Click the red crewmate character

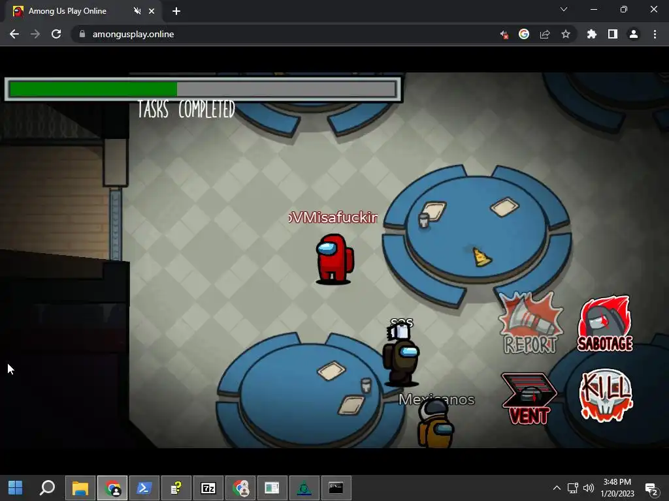334,258
